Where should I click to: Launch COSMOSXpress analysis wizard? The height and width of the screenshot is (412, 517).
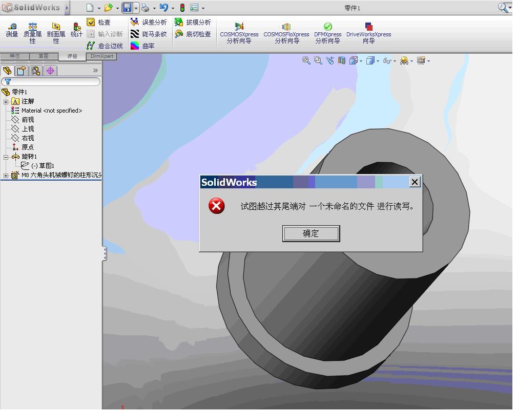(239, 33)
